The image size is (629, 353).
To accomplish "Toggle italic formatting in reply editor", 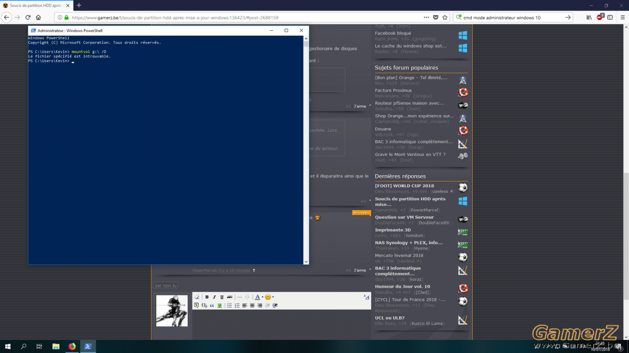I will click(x=214, y=297).
